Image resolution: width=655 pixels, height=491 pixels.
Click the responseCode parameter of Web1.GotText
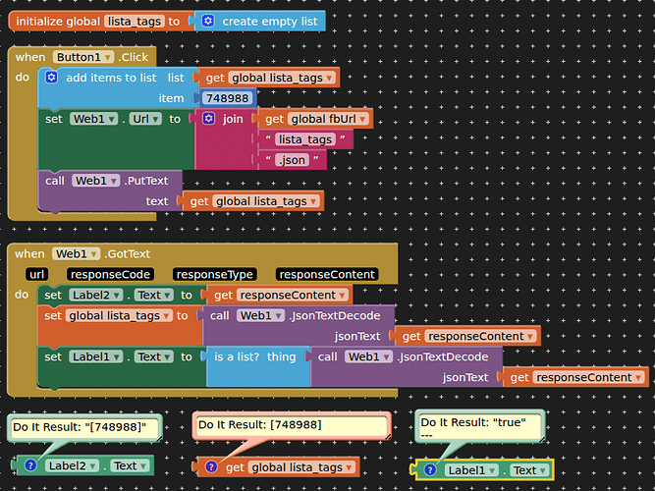110,275
